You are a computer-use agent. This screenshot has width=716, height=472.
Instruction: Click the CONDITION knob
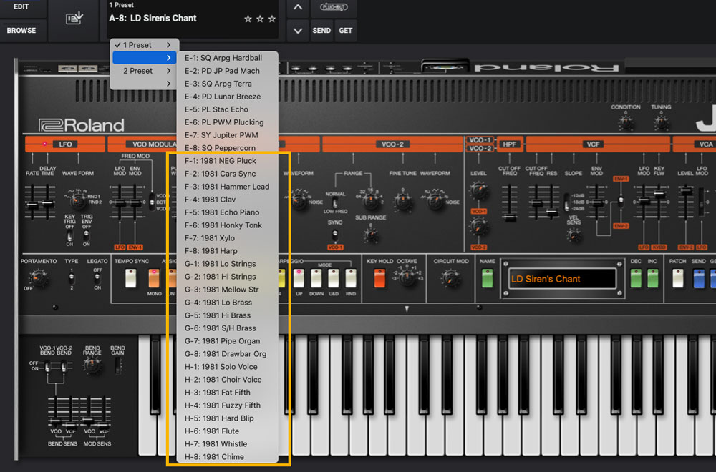(626, 122)
